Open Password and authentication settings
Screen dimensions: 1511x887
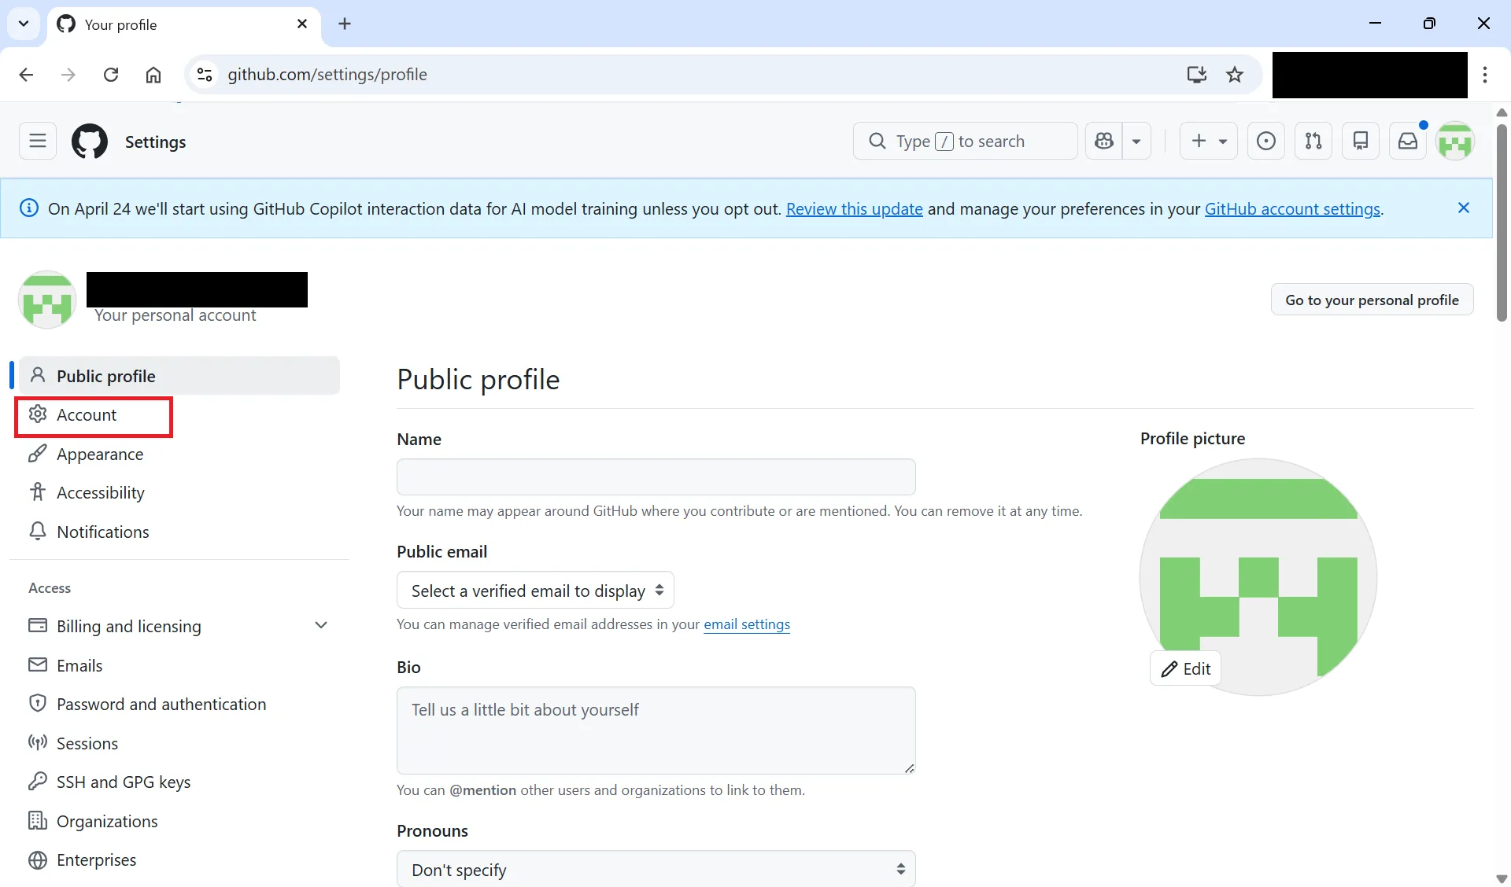coord(161,705)
